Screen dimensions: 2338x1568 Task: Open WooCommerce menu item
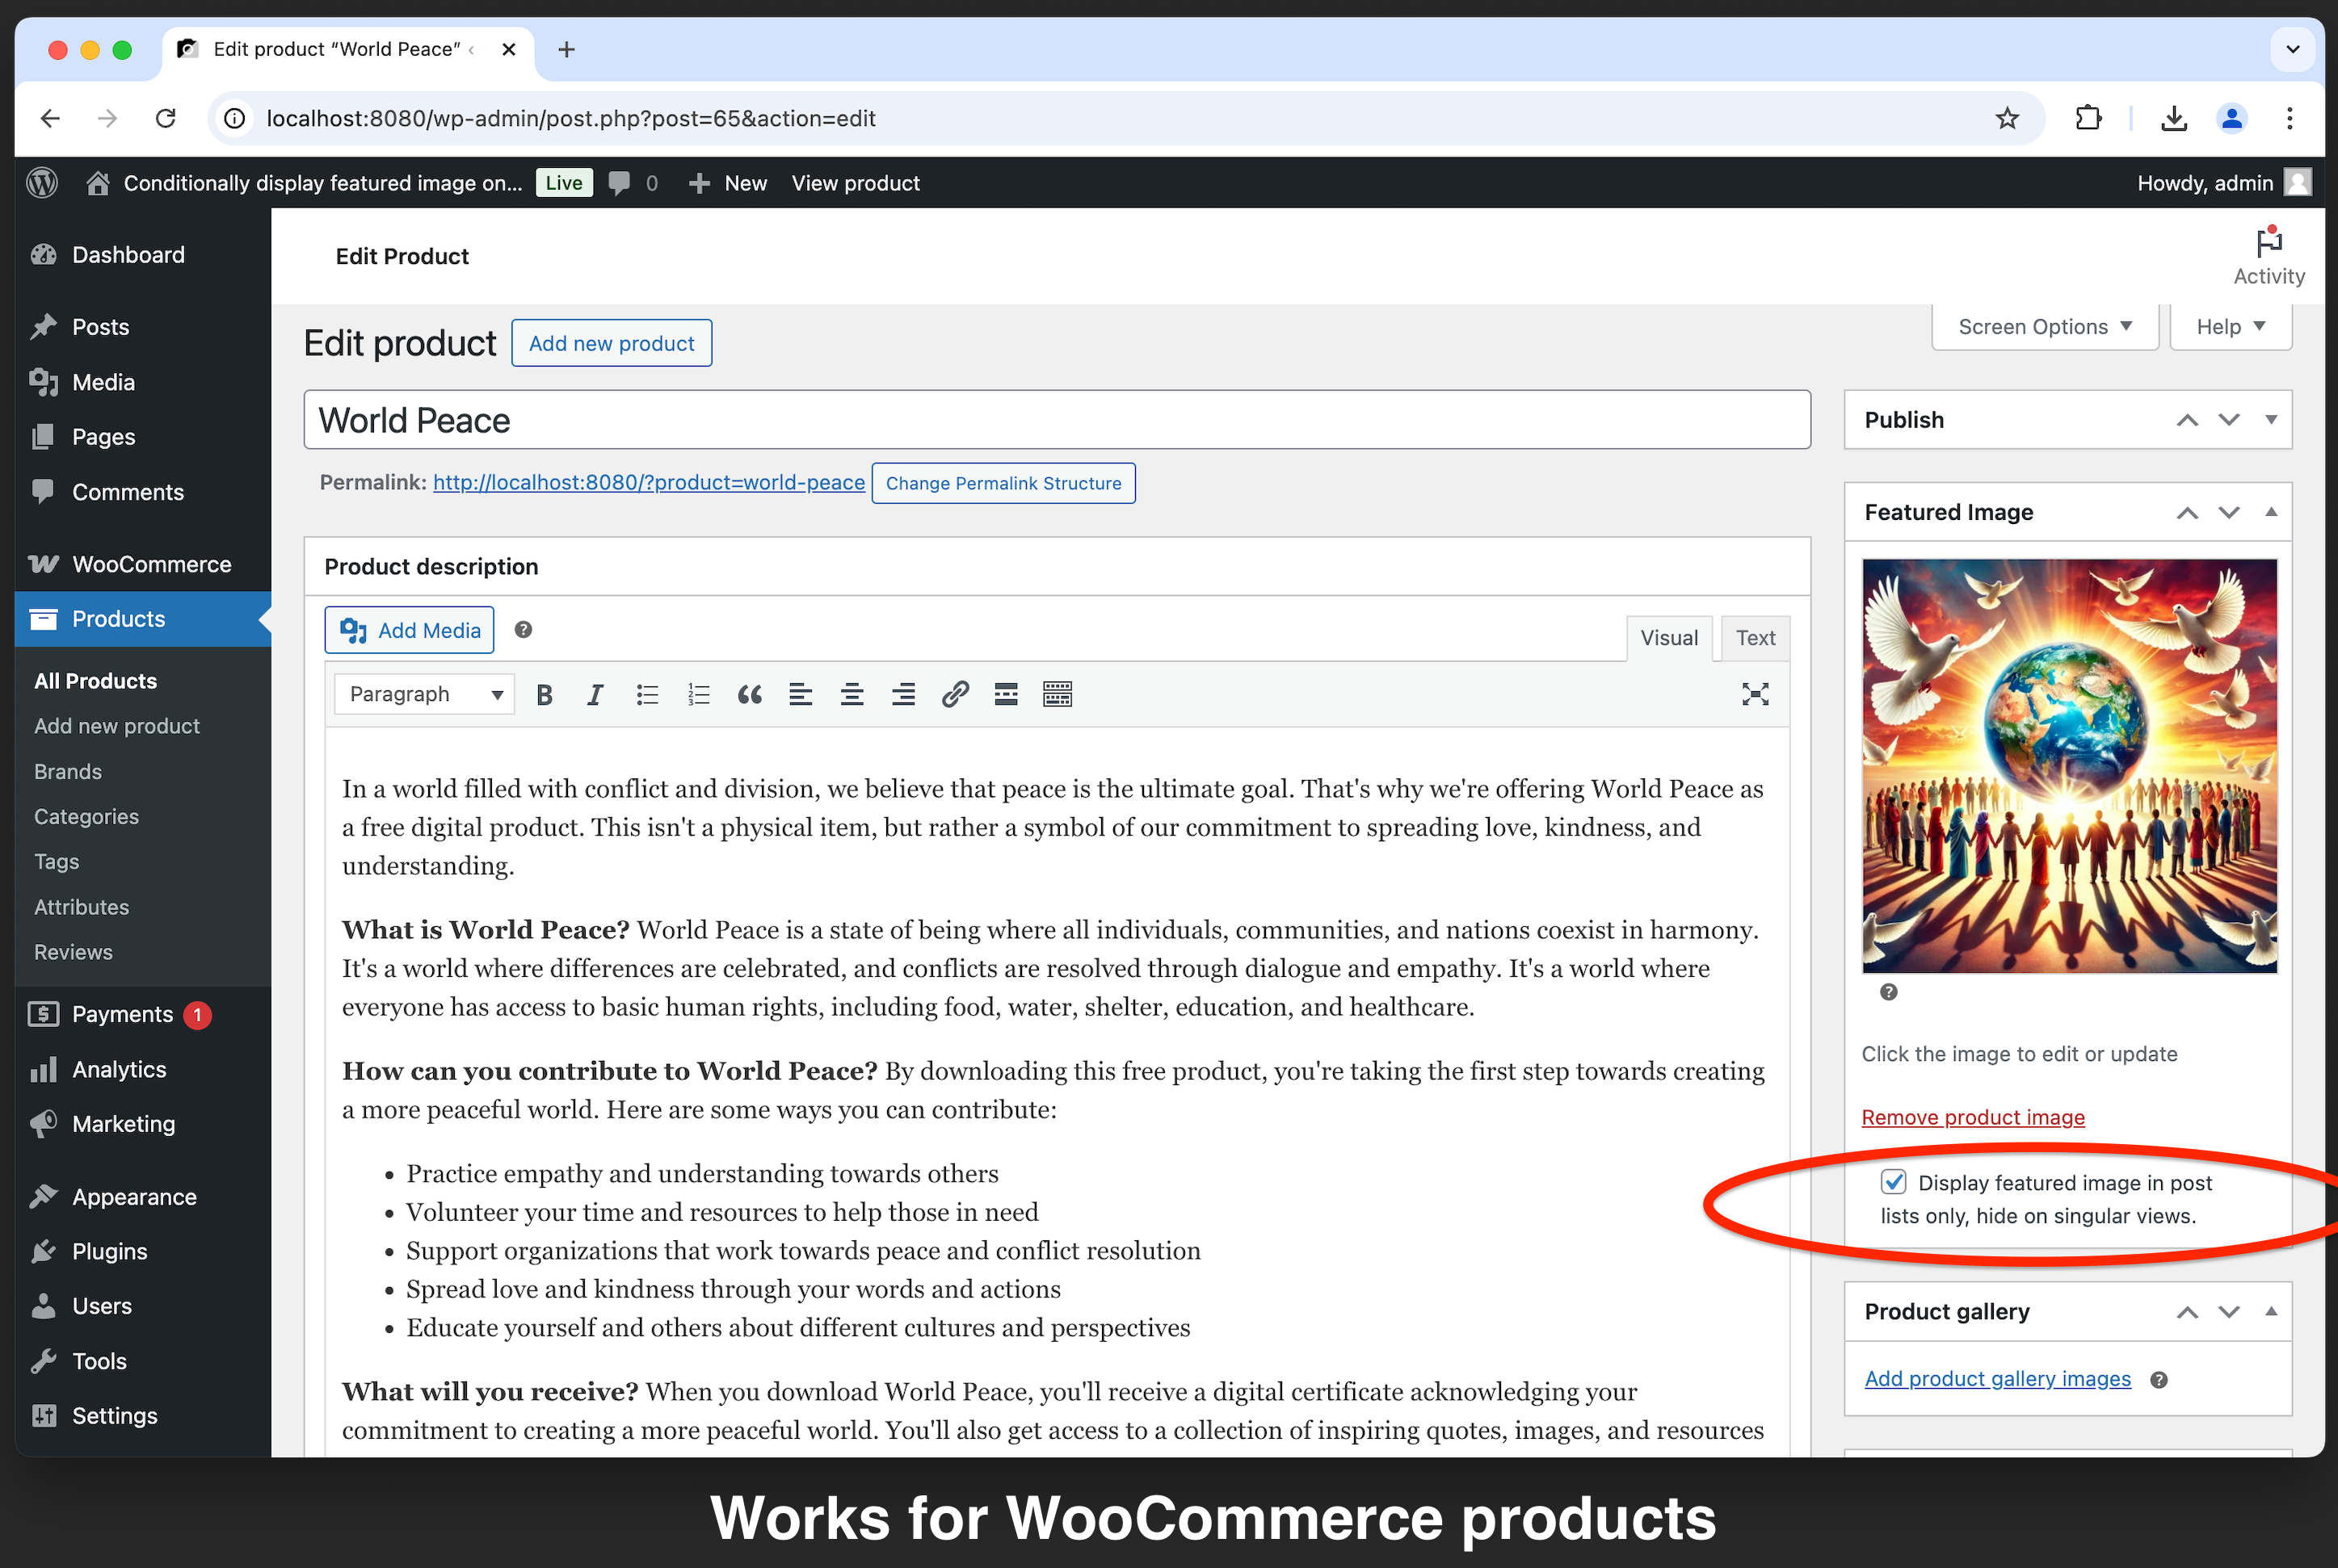tap(150, 564)
